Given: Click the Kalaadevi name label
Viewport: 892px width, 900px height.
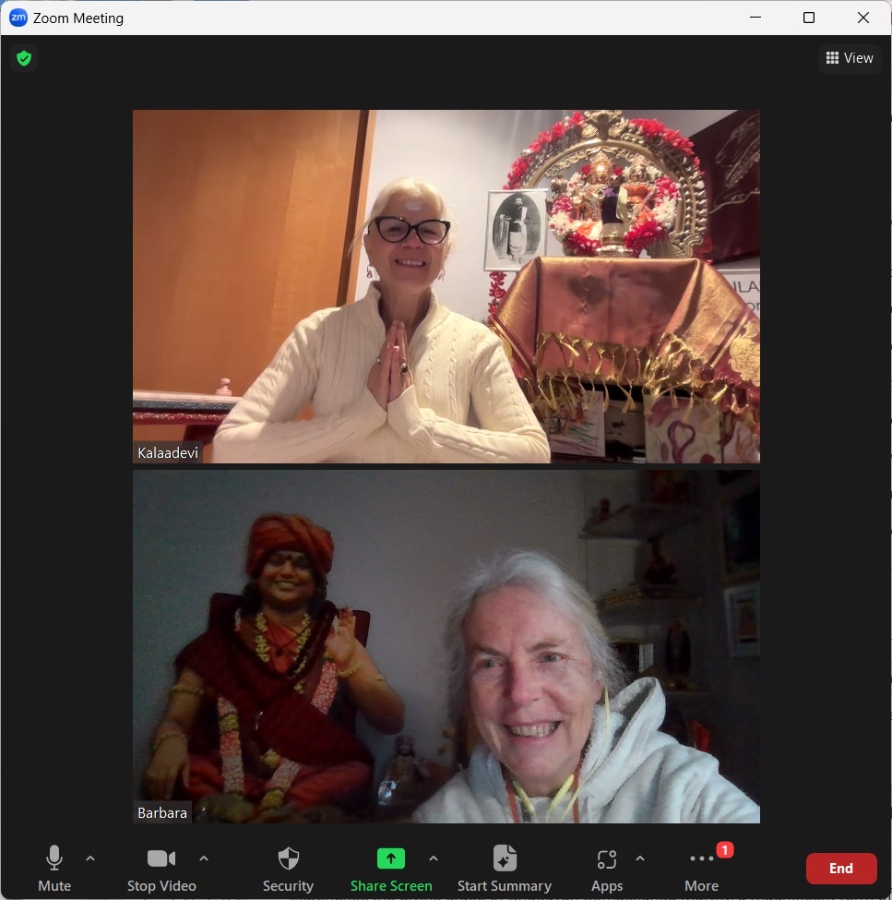Looking at the screenshot, I should 168,453.
